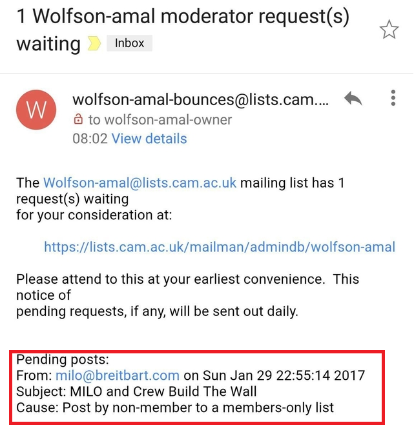Tap the email subject title text
The image size is (414, 443).
[x=183, y=30]
